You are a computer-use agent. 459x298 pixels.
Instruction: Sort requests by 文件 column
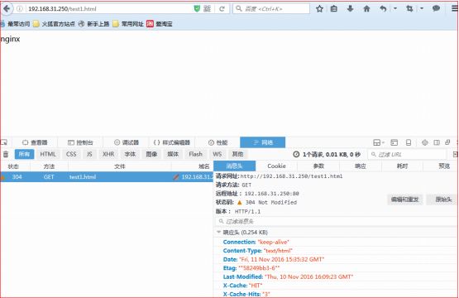pyautogui.click(x=120, y=166)
